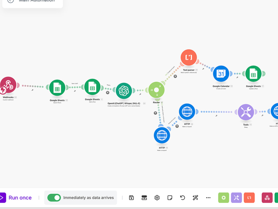Image resolution: width=278 pixels, height=209 pixels.
Task: Open the HTTP Make an API call module after Tools
Action: [x=275, y=111]
